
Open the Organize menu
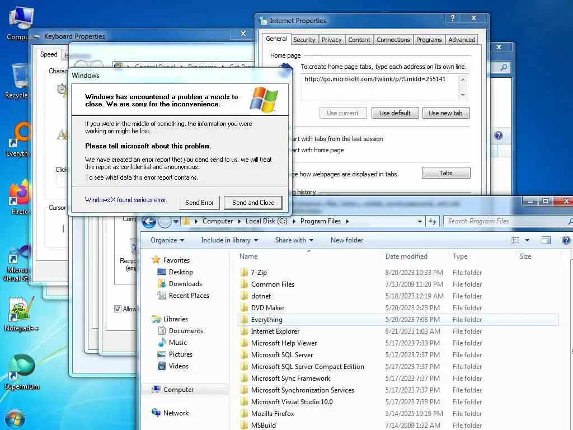tap(167, 240)
